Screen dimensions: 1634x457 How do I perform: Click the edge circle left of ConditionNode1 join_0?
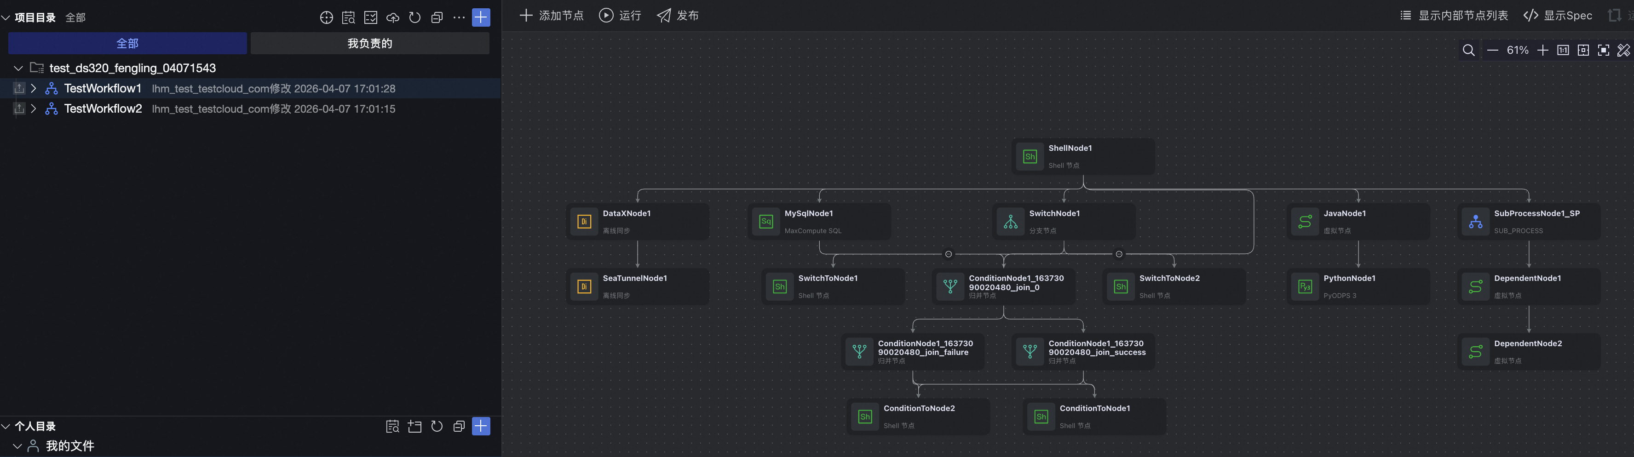click(948, 254)
